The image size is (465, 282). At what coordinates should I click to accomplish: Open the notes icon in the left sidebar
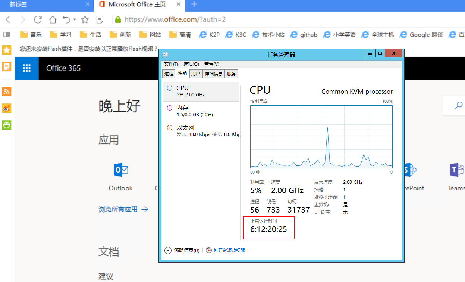point(7,67)
